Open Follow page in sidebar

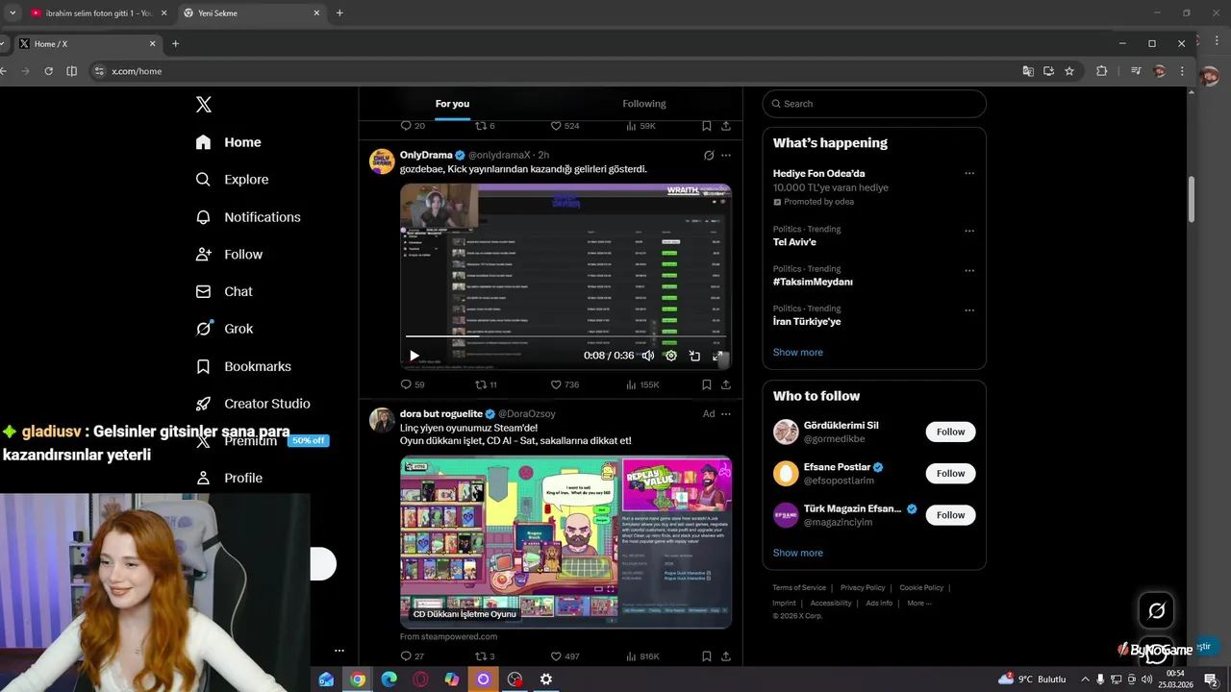229,255
